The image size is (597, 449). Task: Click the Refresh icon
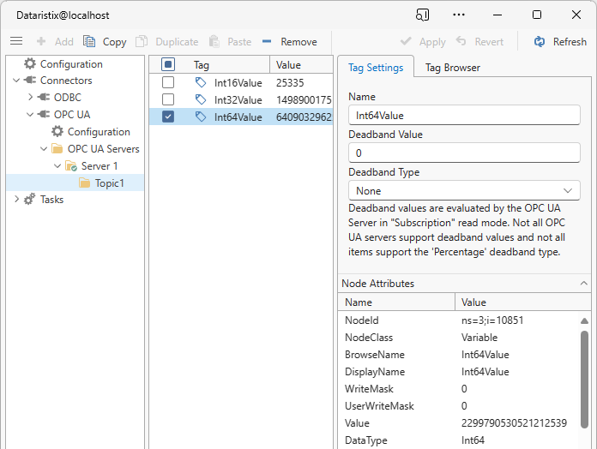[x=540, y=41]
